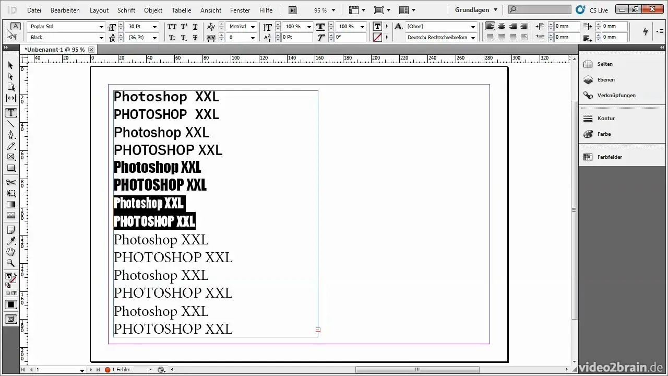The width and height of the screenshot is (668, 376).
Task: Align paragraph text to center
Action: point(502,27)
